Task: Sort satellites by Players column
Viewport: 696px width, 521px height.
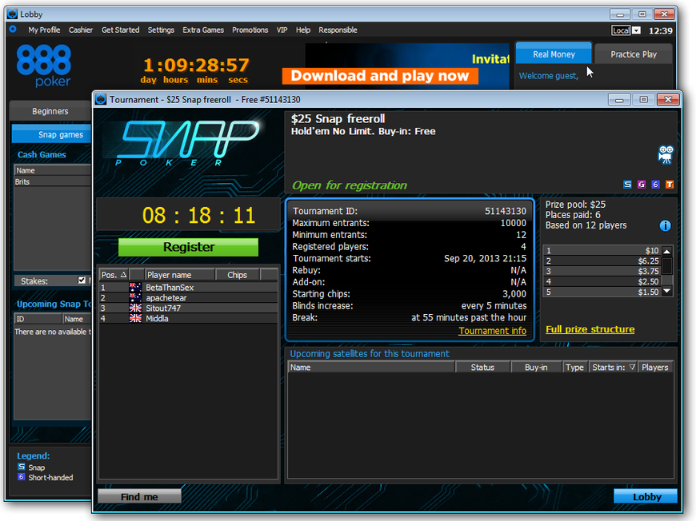Action: (x=655, y=367)
